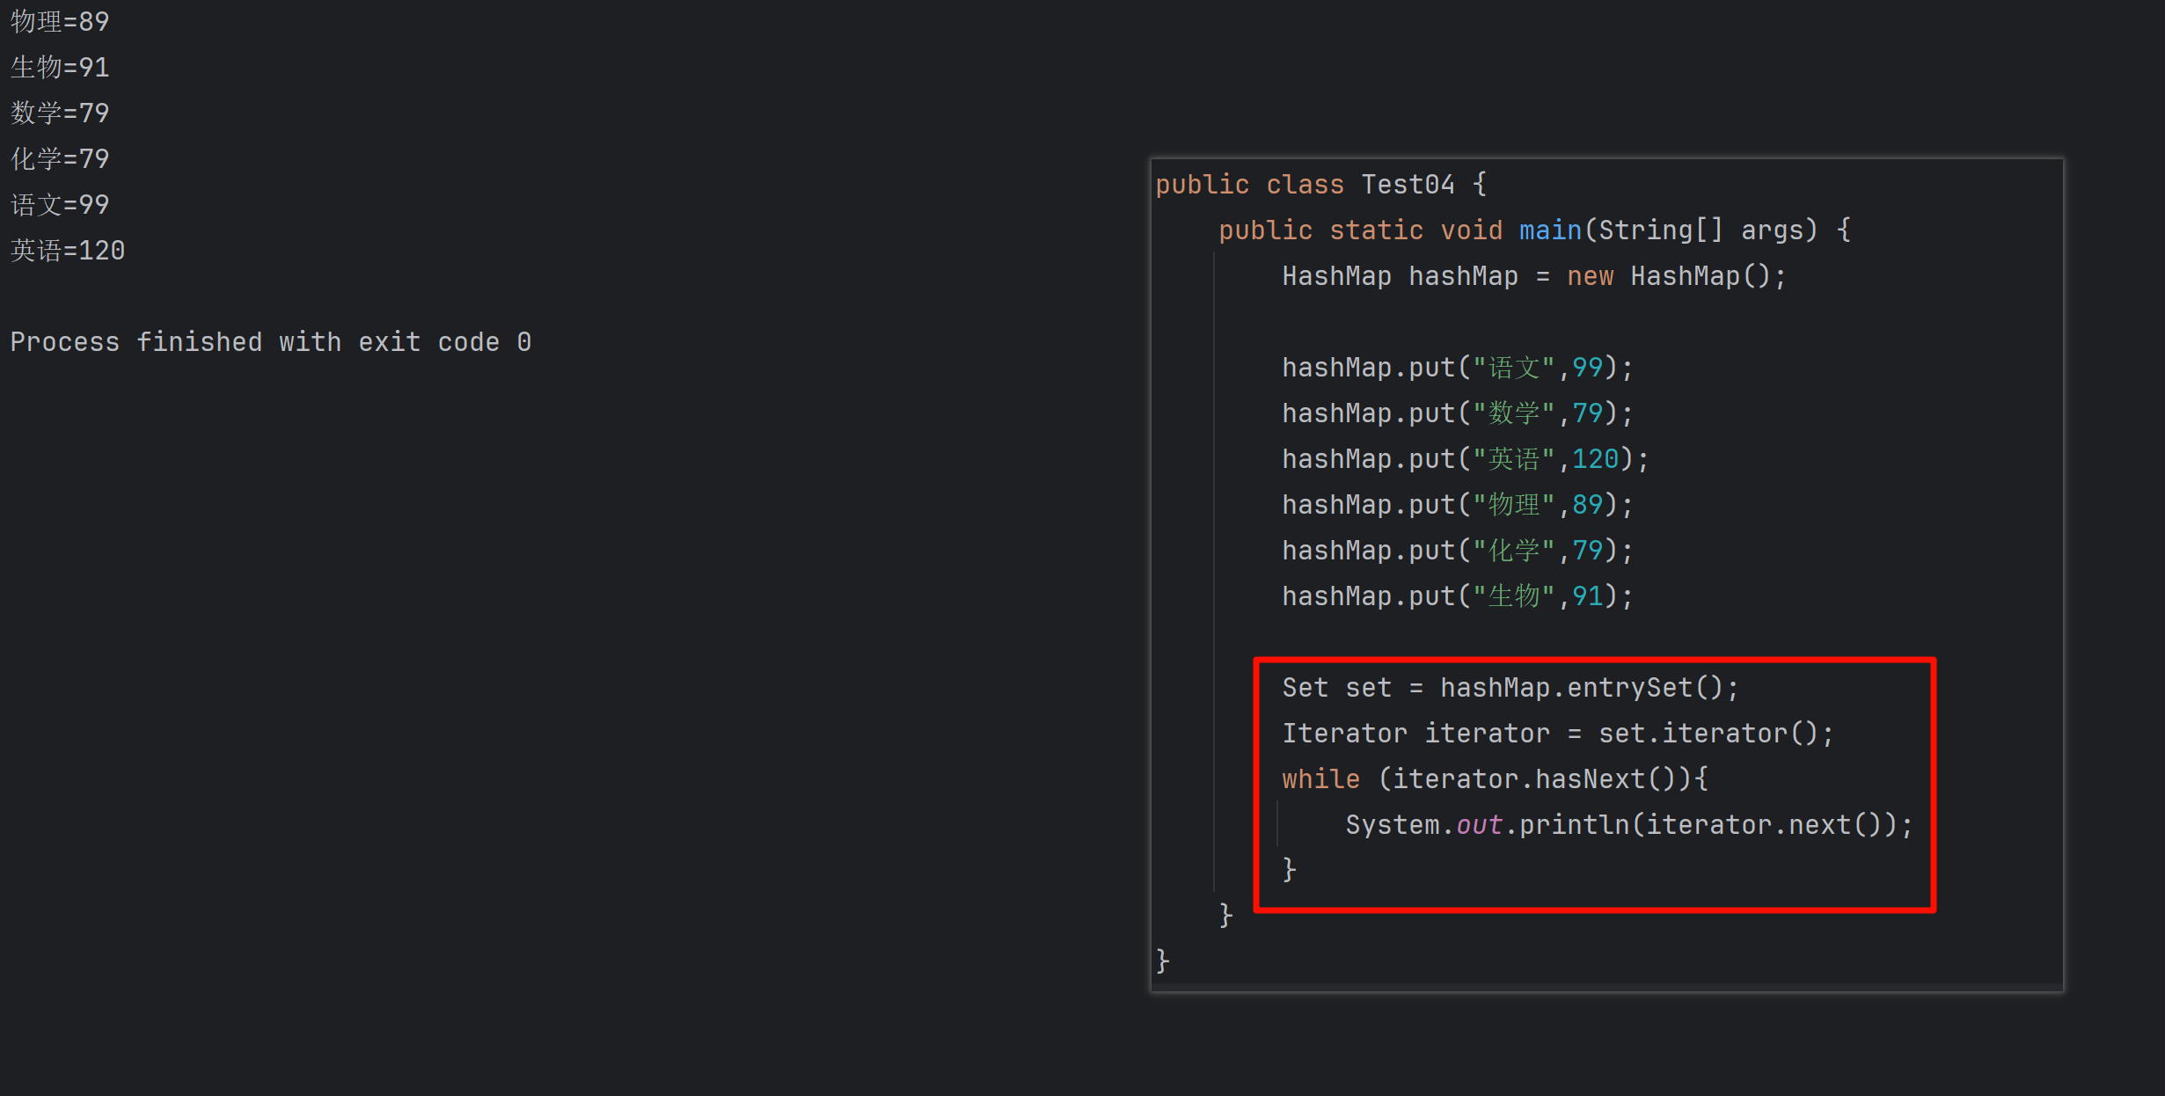Screen dimensions: 2165x1096
Task: Click the put("英语",120) code line
Action: [x=1465, y=459]
